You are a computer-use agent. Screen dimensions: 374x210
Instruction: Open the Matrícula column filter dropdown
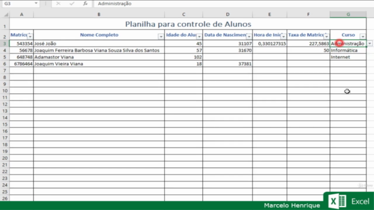pyautogui.click(x=30, y=36)
